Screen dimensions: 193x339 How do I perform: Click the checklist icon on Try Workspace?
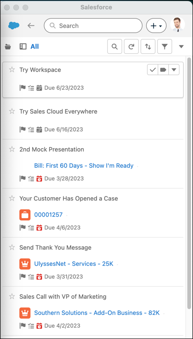(31, 88)
